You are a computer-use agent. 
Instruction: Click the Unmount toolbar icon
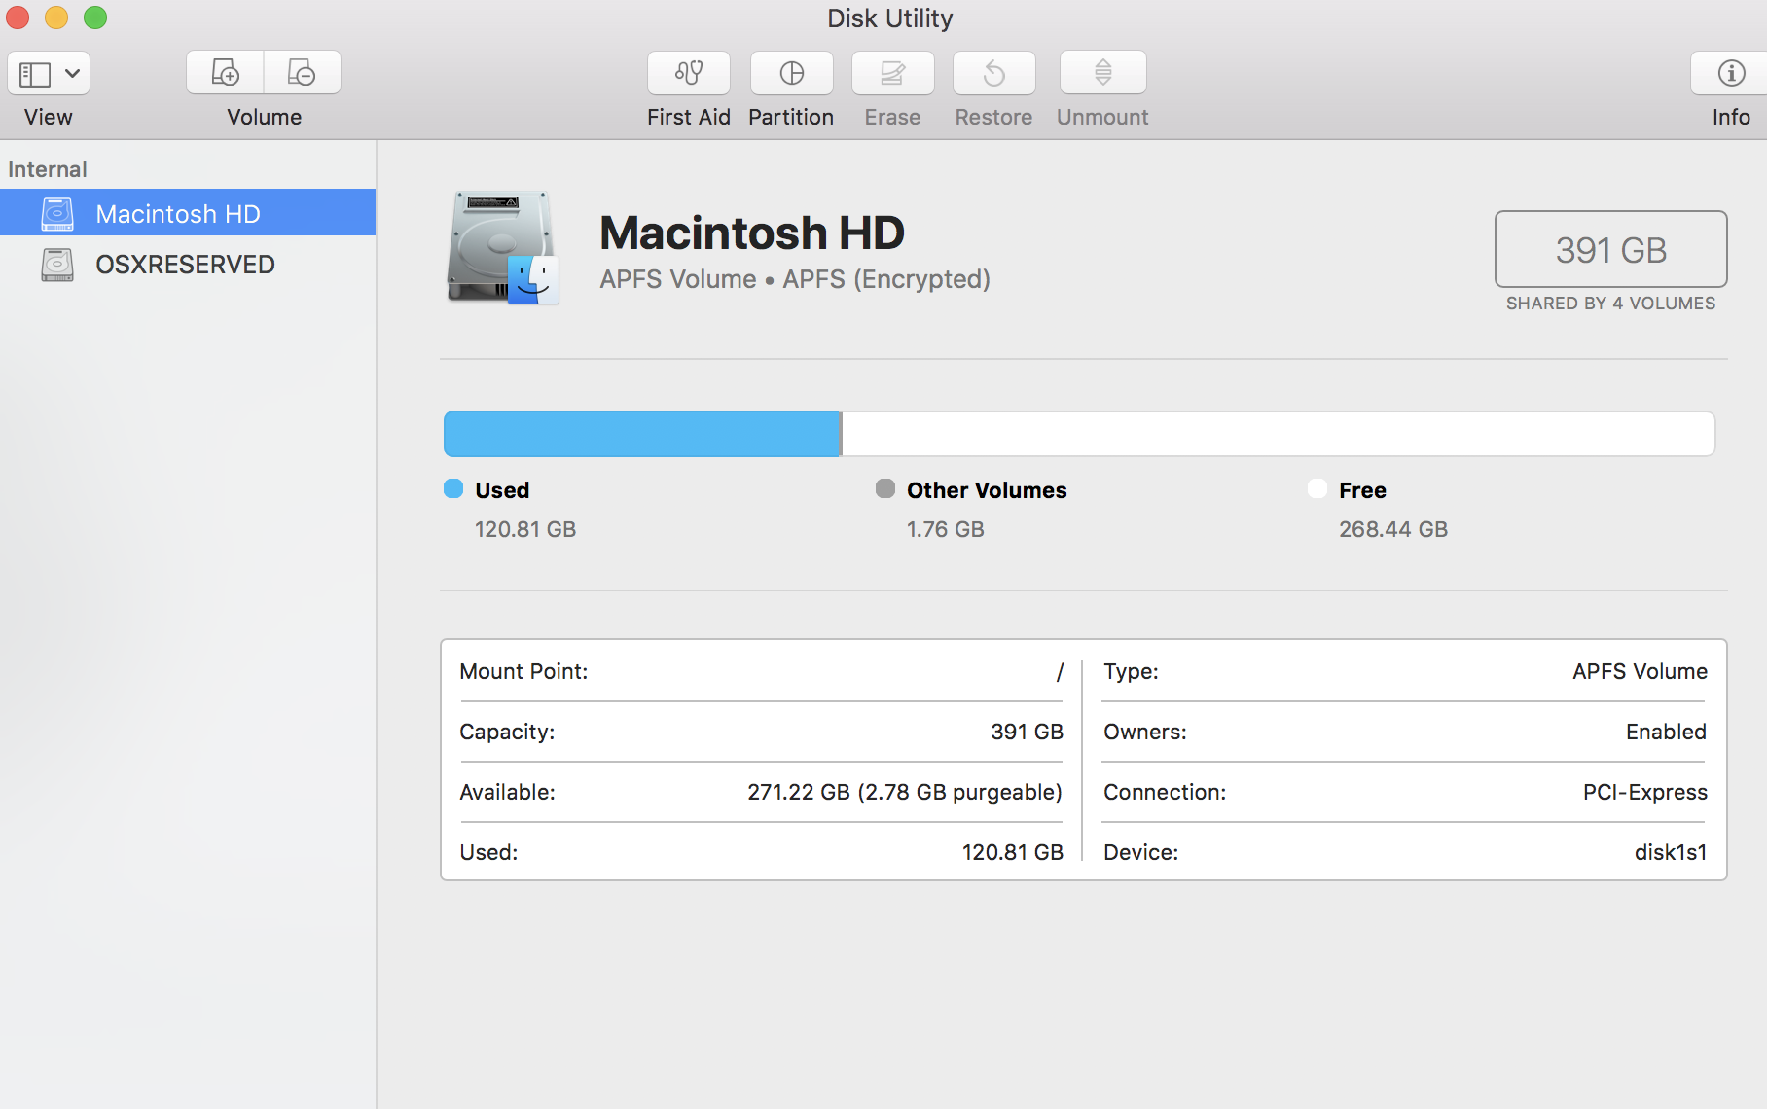pyautogui.click(x=1103, y=73)
